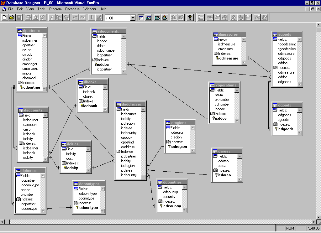Open the Program menu
This screenshot has height=233, width=321.
(x=55, y=9)
